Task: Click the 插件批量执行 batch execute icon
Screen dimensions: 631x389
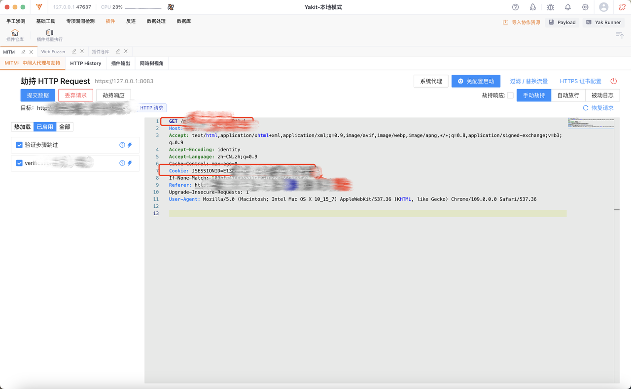Action: click(x=49, y=33)
